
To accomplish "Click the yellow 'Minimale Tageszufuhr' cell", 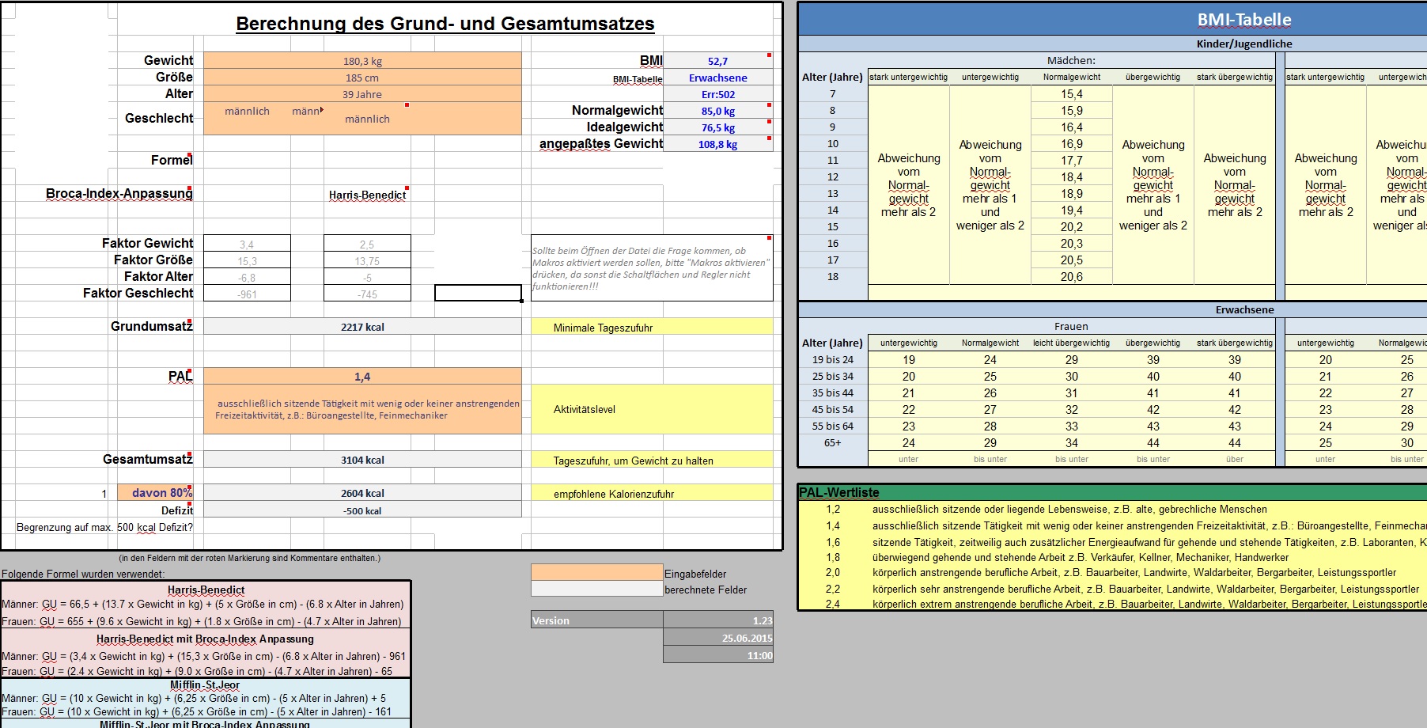I will [652, 327].
